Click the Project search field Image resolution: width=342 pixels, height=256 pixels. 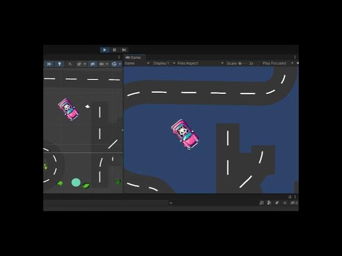pyautogui.click(x=213, y=203)
